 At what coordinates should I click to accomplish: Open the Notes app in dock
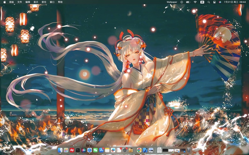[107, 150]
